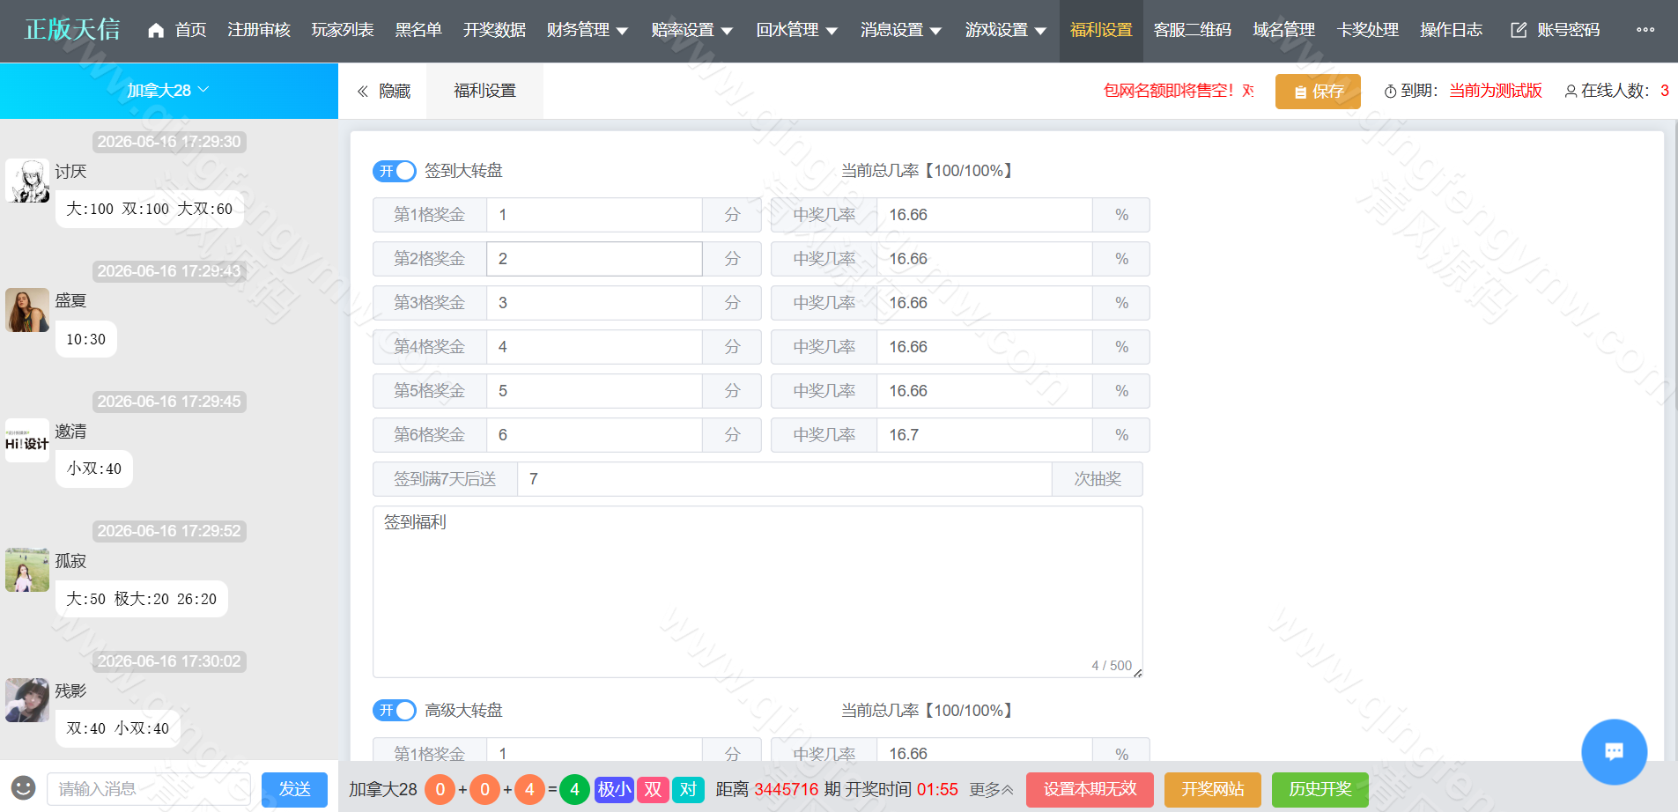Focus the 请输入消息 chat input
Image resolution: width=1678 pixels, height=812 pixels.
[x=149, y=789]
